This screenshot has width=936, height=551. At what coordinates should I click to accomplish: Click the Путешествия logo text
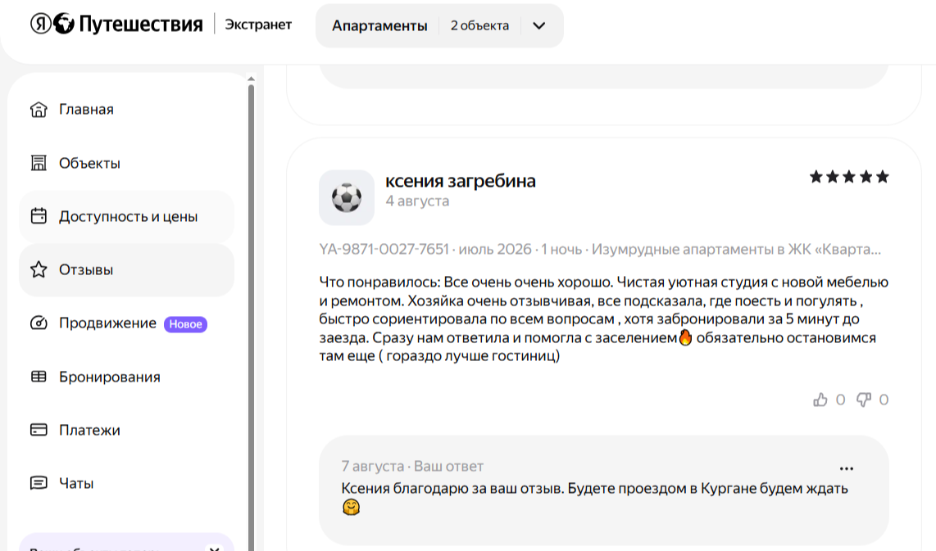click(141, 25)
